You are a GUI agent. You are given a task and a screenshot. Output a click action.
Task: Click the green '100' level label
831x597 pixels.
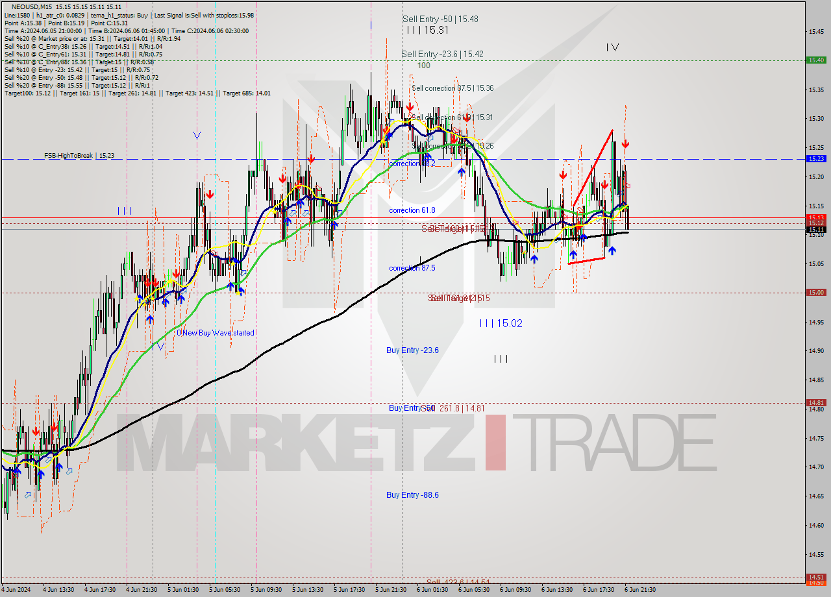[424, 66]
